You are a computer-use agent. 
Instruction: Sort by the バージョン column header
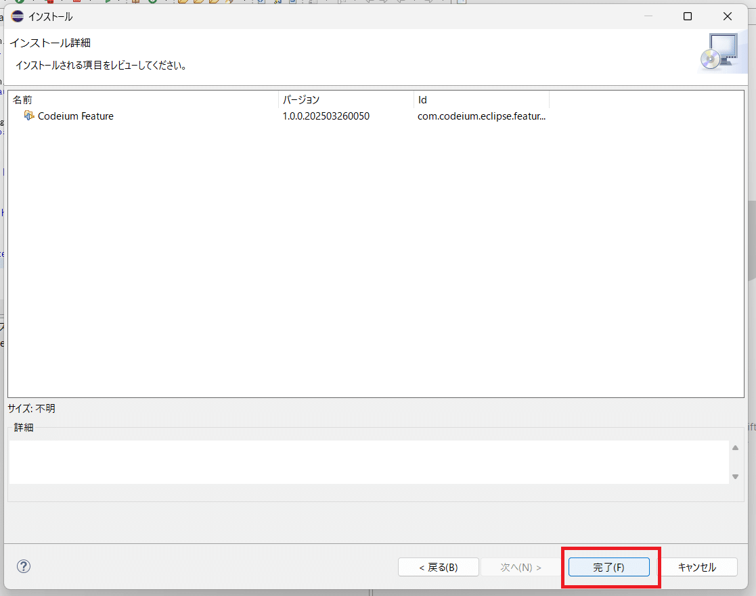pos(346,99)
